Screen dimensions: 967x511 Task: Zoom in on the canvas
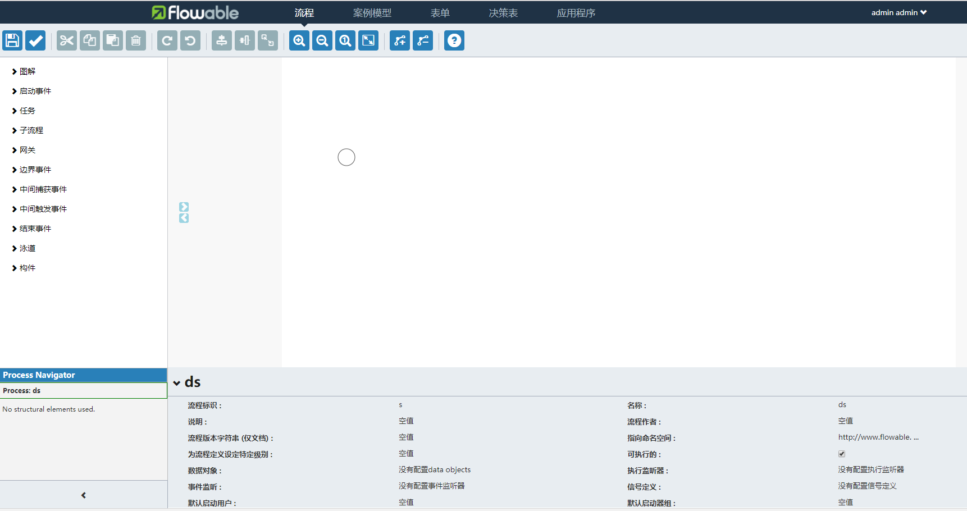[x=299, y=40]
